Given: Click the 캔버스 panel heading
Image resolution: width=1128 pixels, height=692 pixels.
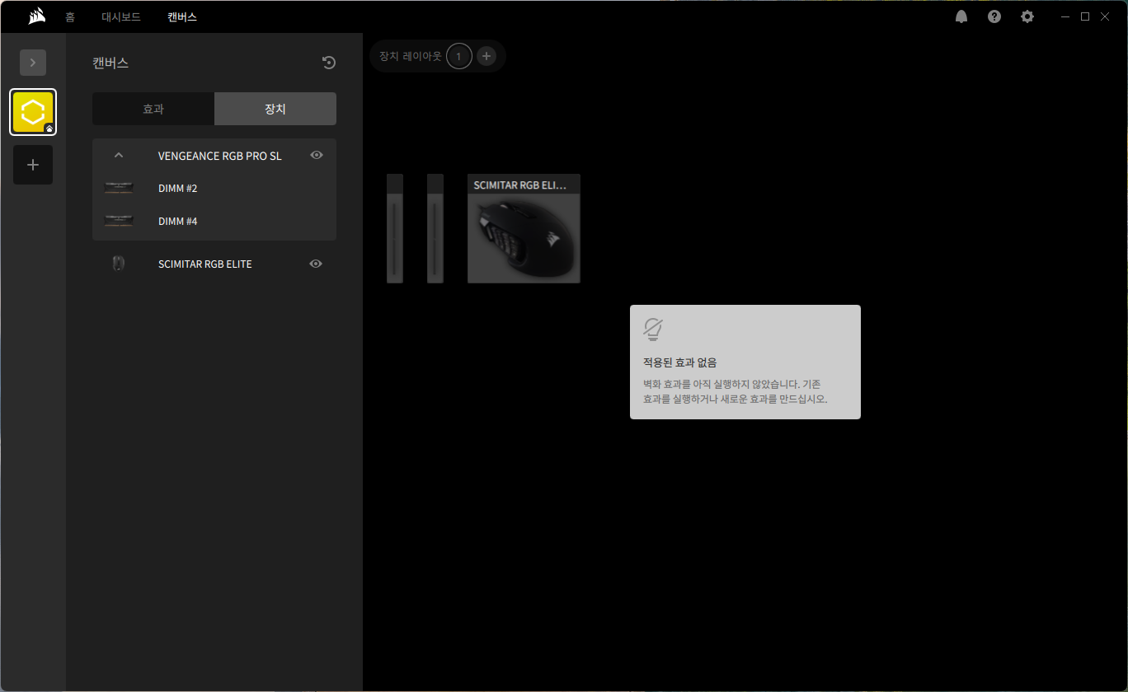Looking at the screenshot, I should (110, 63).
